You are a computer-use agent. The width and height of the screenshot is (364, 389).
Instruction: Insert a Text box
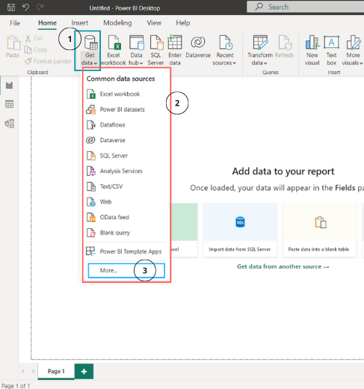point(331,50)
